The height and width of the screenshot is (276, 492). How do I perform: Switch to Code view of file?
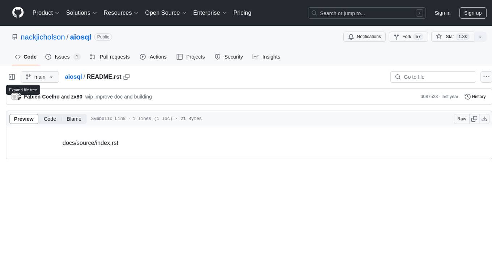click(x=50, y=119)
